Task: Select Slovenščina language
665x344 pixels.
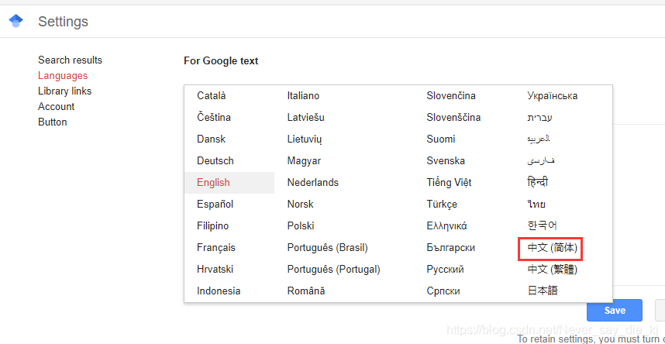Action: pos(453,118)
